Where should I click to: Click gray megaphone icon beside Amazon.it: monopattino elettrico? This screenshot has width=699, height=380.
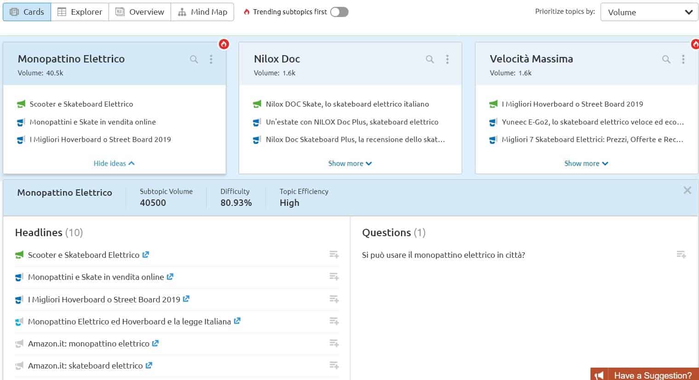19,344
